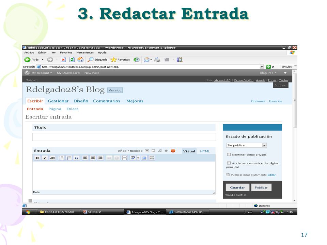The image size is (327, 245).
Task: Print the page with the printer icon
Action: [x=157, y=60]
